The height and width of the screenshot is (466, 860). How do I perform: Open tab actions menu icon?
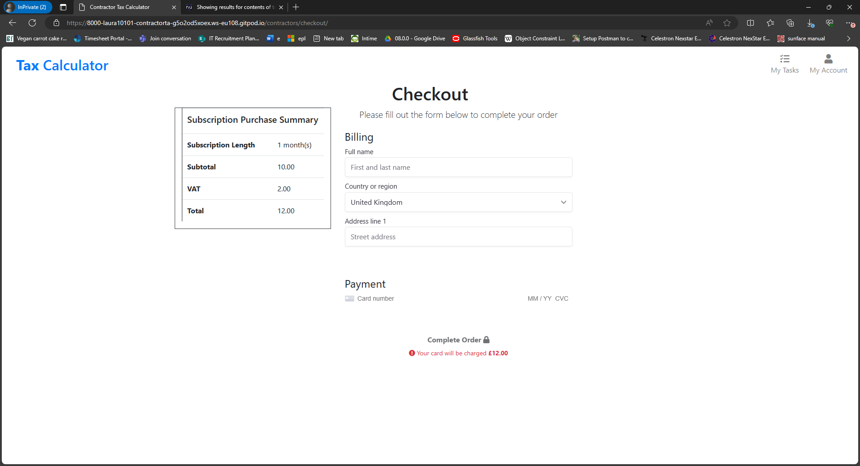click(63, 7)
